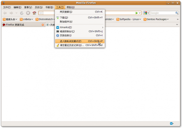182x128 pixels.
Task: Show more bookmarks with the chevron
Action: coord(177,19)
